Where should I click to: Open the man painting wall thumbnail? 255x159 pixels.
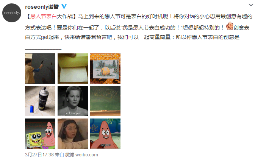(x=40, y=69)
